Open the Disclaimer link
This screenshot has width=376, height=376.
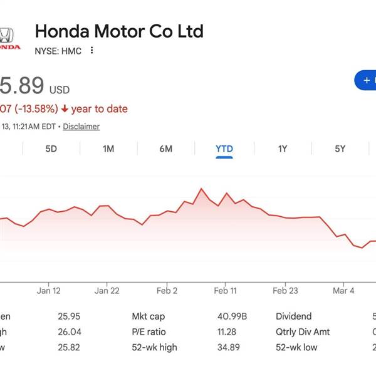coord(81,127)
